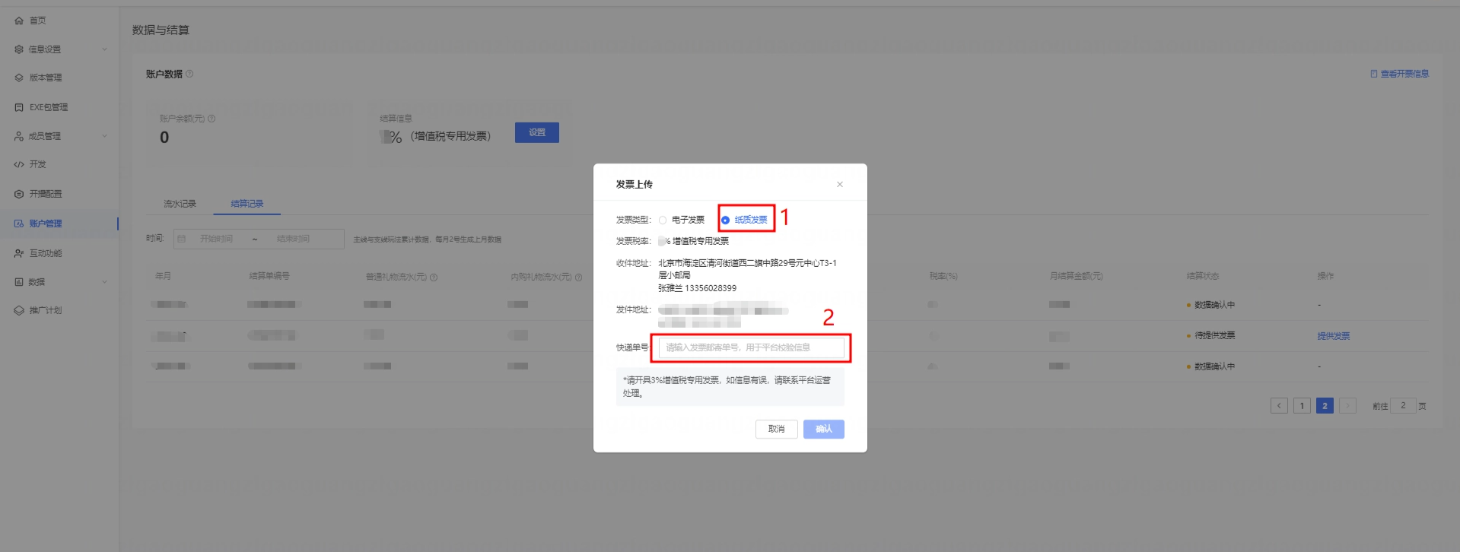Expand the 信息设置 submenu arrow
This screenshot has height=552, width=1460.
coord(104,49)
